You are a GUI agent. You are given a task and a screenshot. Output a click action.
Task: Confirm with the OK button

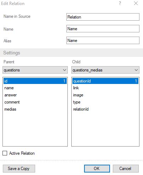click(x=97, y=169)
